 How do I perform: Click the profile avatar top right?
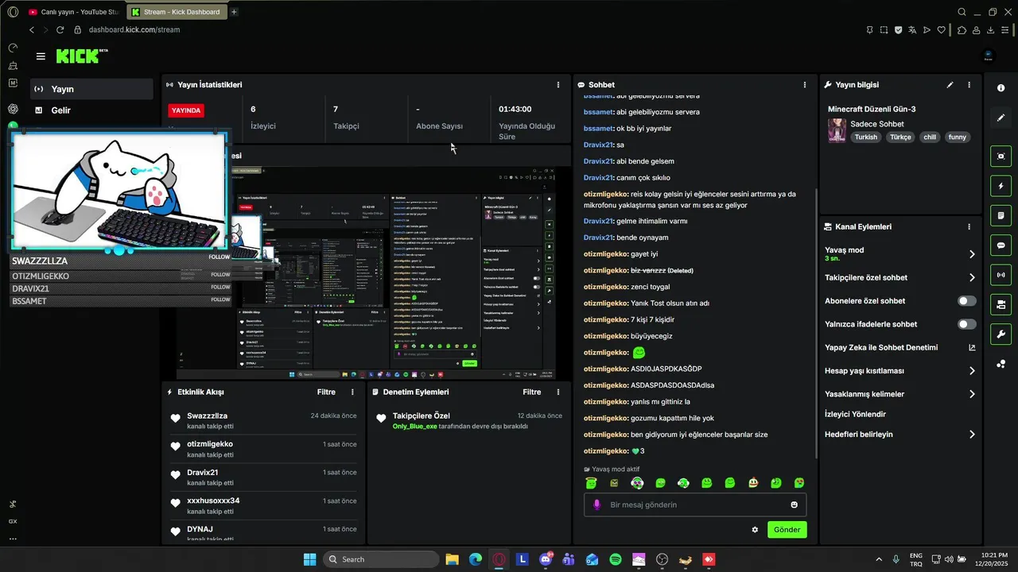989,56
